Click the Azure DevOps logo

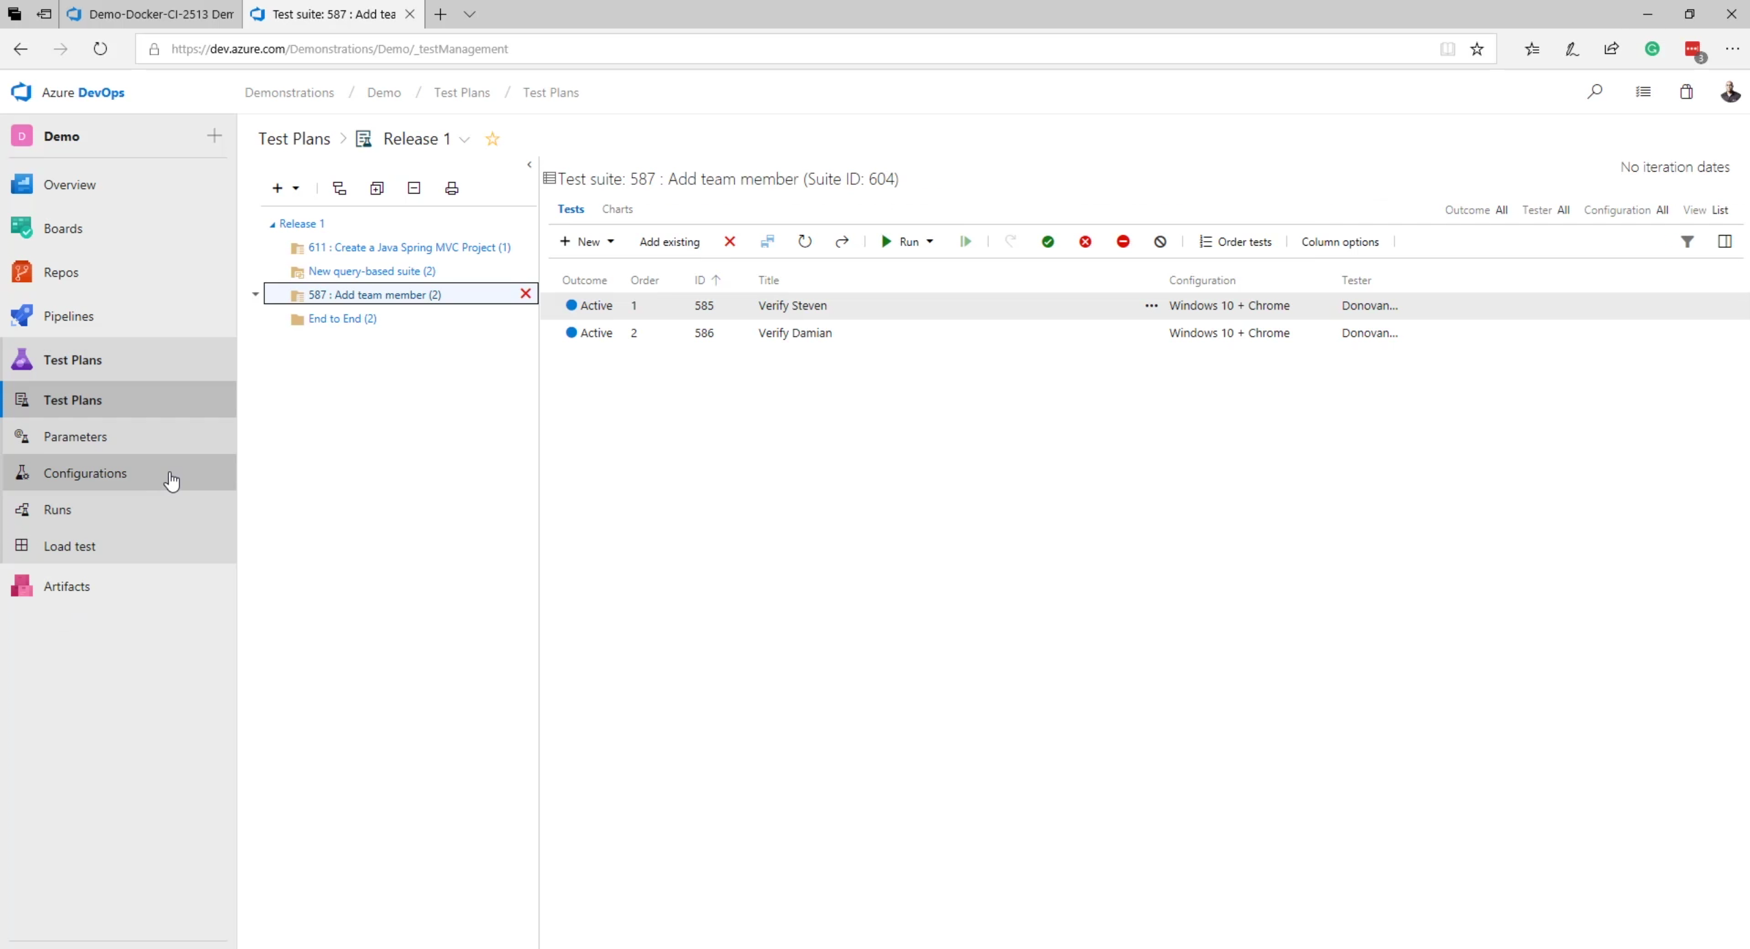[68, 92]
